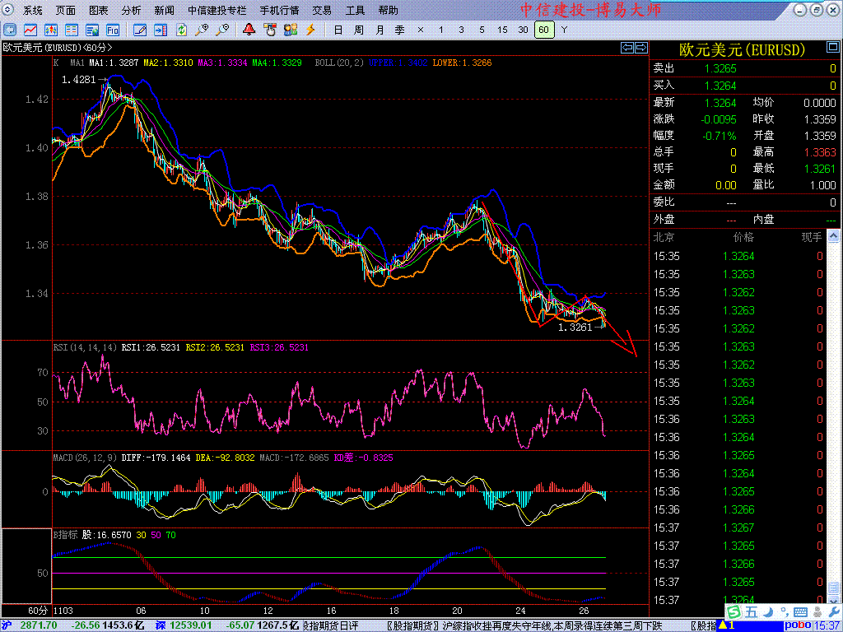This screenshot has height=632, width=843.
Task: Select the drawing pen tool icon
Action: point(140,30)
